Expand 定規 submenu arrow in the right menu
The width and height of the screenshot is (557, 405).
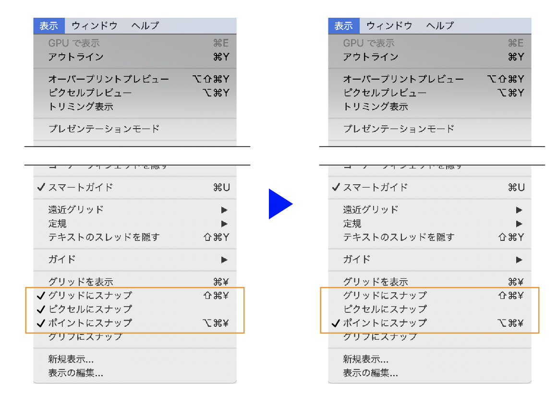click(519, 224)
